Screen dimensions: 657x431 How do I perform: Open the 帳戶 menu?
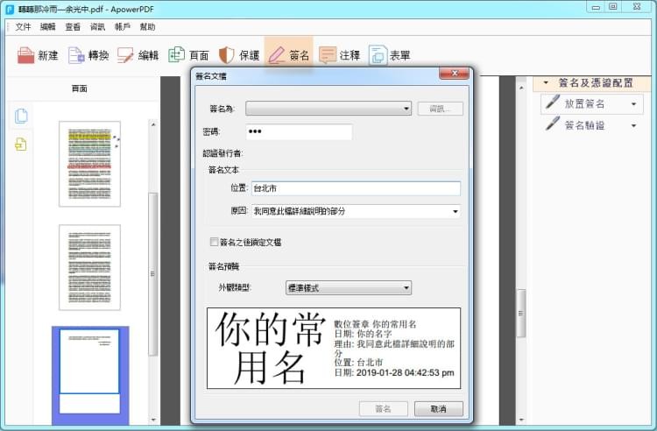123,27
